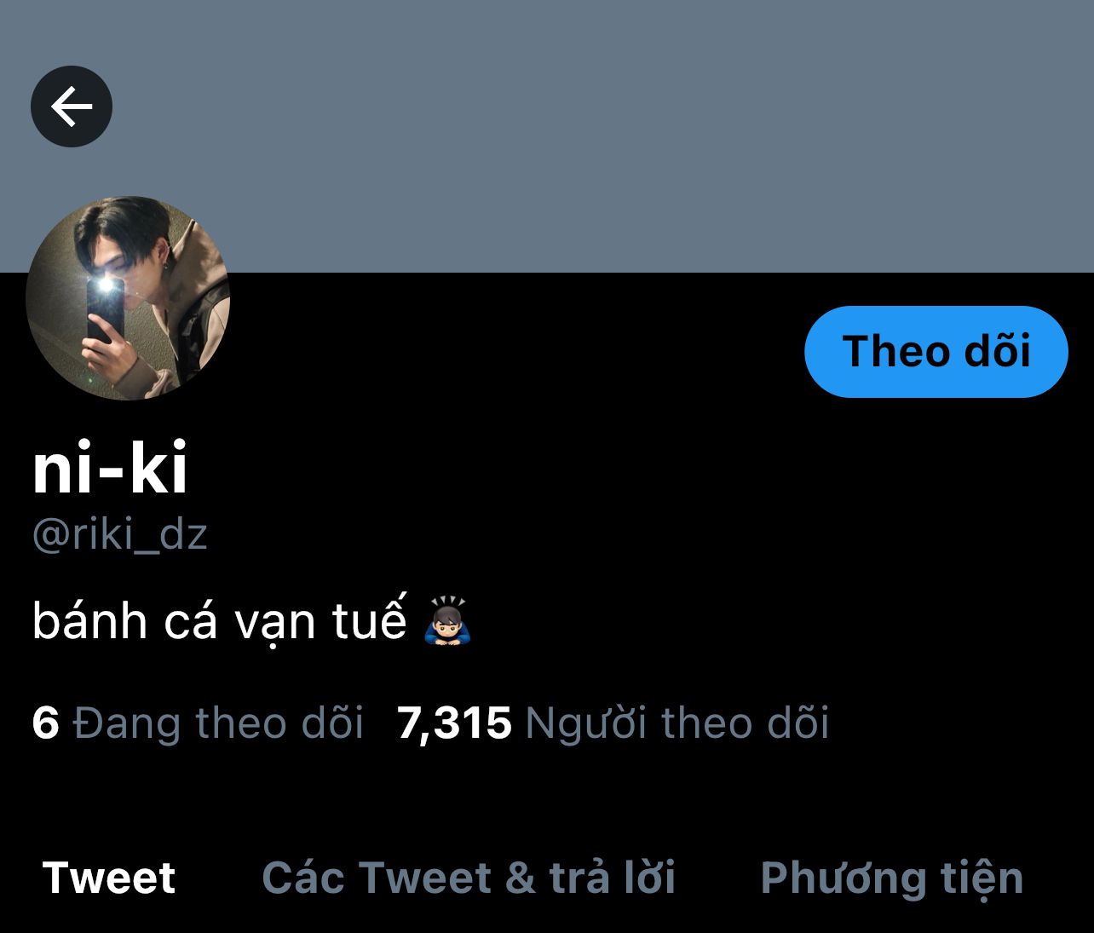
Task: Click the ni-ki display name
Action: (110, 470)
